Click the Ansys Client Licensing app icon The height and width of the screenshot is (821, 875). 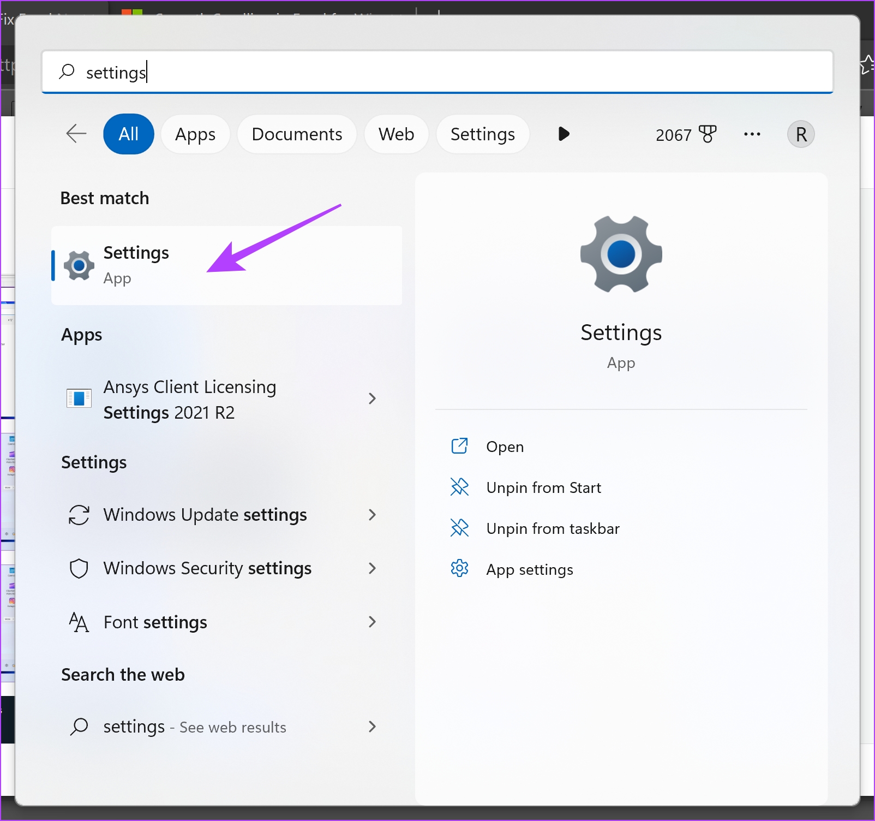79,399
